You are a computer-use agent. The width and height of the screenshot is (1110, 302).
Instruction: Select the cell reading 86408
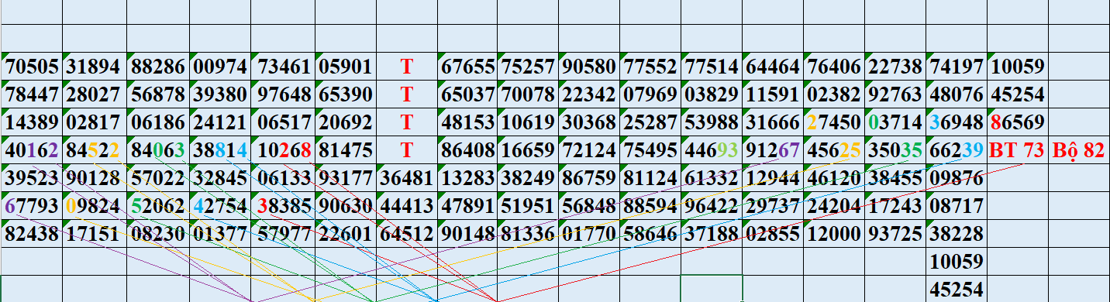467,150
